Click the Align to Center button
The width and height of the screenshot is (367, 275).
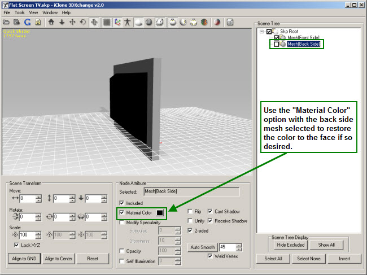click(x=59, y=259)
